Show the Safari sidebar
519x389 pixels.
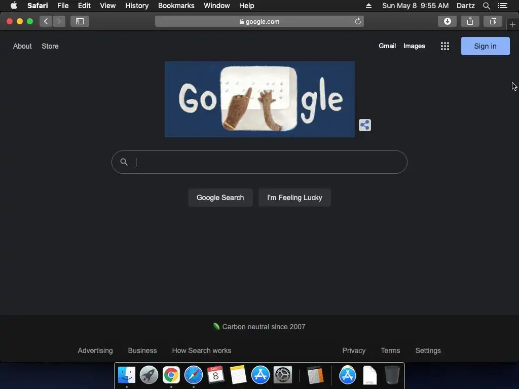[80, 21]
